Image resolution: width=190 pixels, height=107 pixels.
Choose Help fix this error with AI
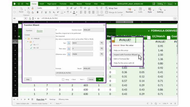(x=124, y=63)
